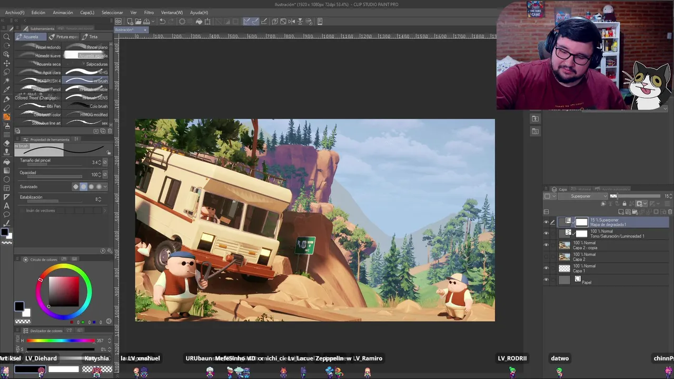Screen dimensions: 674x379
Task: Switch to the Pintura espesa tab
Action: coord(64,37)
